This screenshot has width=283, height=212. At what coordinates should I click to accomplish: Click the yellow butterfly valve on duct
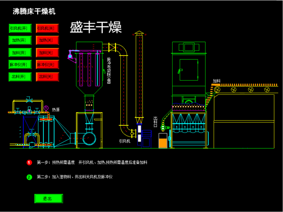click(112, 47)
